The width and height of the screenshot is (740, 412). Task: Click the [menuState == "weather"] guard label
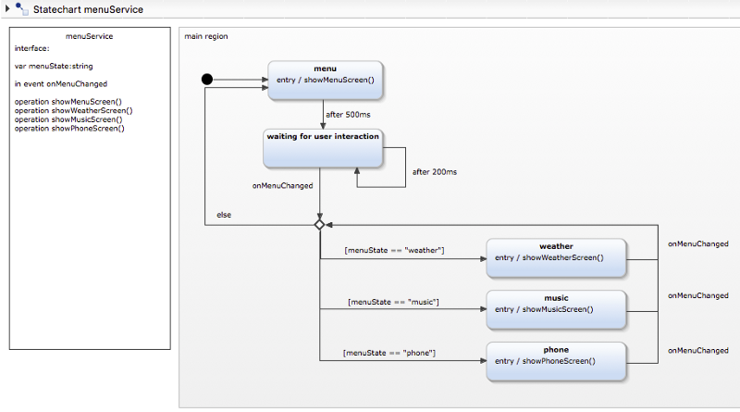click(395, 250)
